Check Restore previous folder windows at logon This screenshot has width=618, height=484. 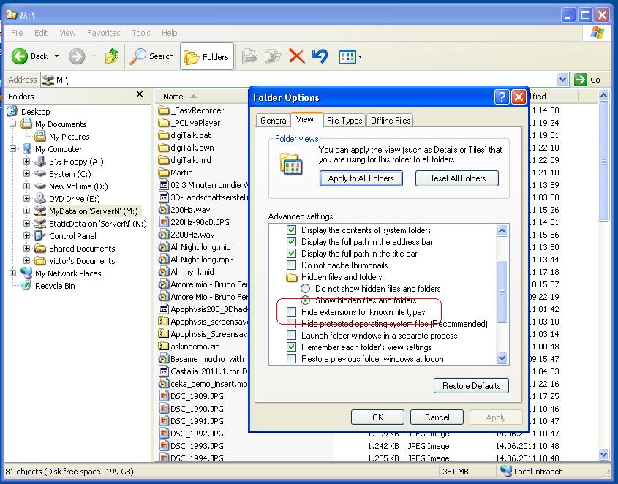click(x=291, y=359)
